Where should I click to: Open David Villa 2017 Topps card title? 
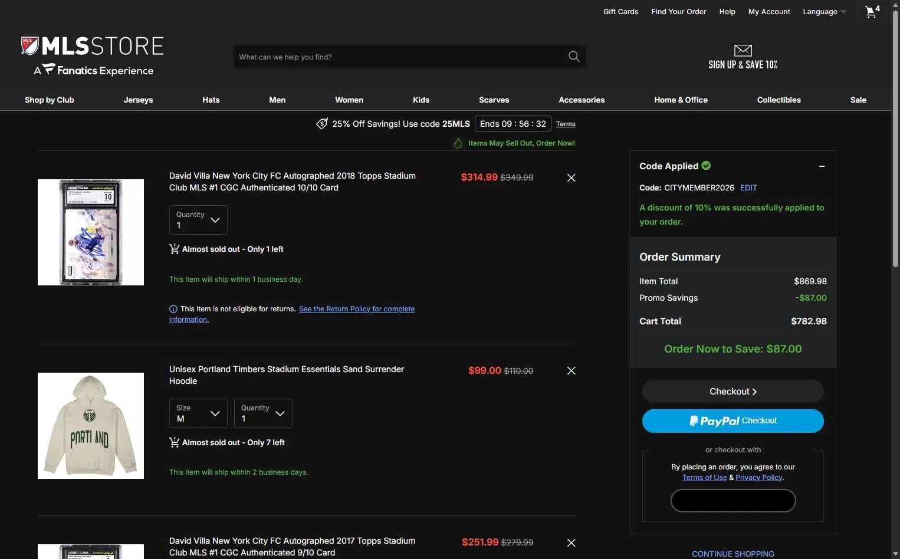293,547
